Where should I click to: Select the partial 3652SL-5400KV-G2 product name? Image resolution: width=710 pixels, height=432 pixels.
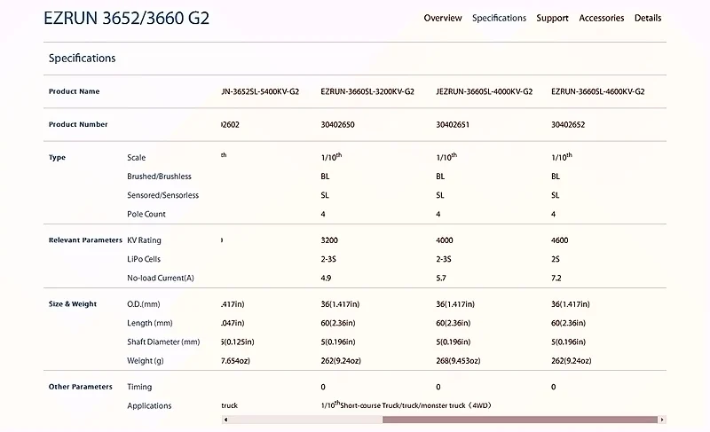[x=260, y=91]
